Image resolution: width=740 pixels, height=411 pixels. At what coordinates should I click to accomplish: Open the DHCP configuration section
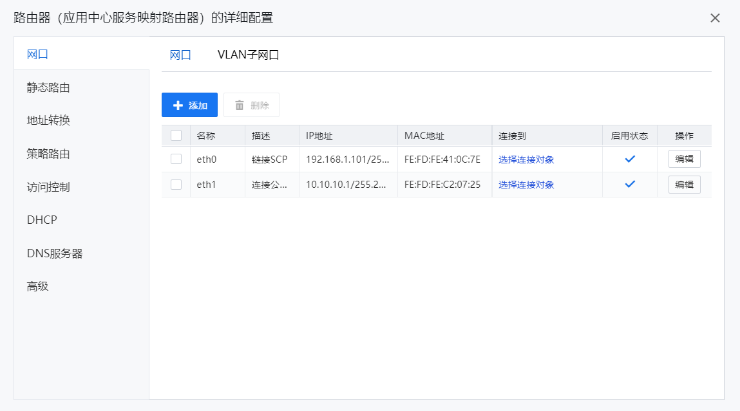pos(42,220)
